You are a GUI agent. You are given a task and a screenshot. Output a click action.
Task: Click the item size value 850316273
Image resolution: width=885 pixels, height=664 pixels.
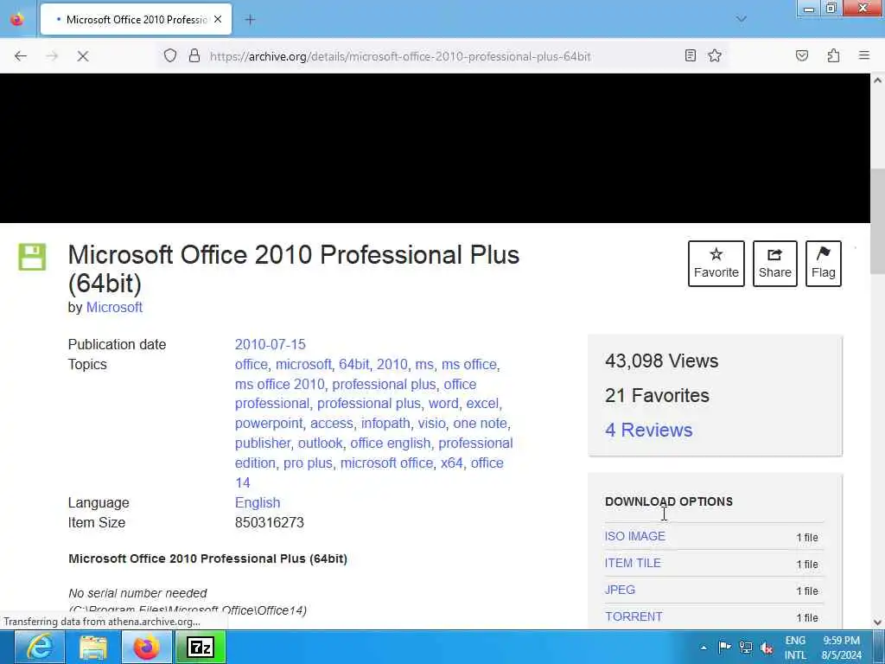tap(270, 522)
